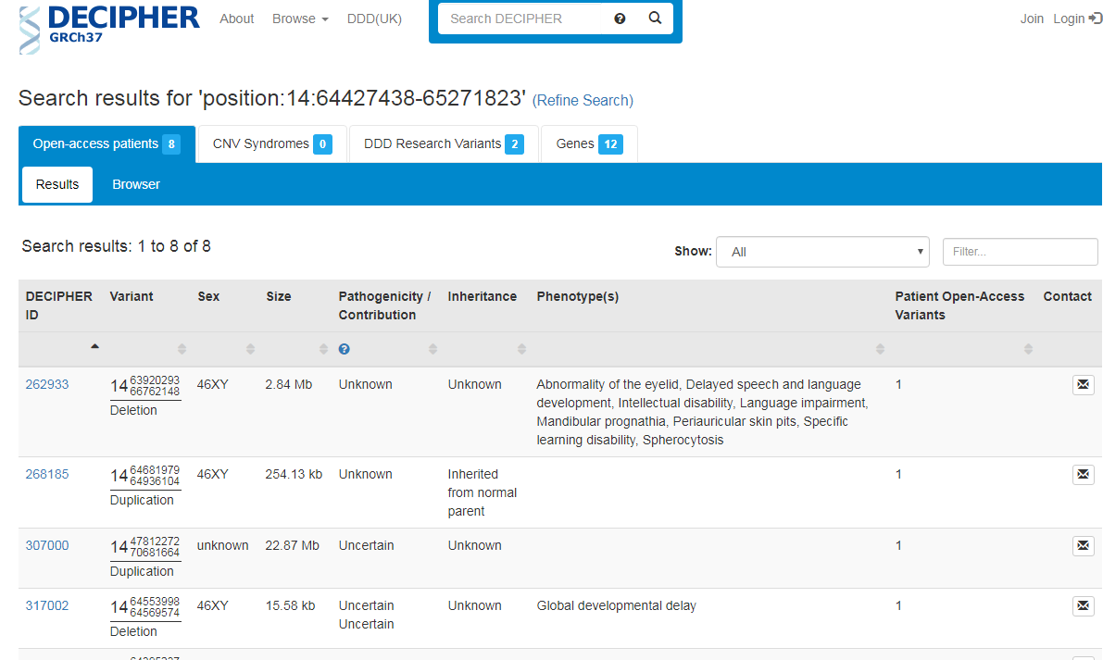Switch to the Browser sub-tab
This screenshot has height=660, width=1103.
pos(136,184)
